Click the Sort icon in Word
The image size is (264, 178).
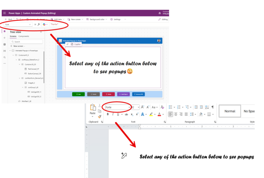click(207, 107)
